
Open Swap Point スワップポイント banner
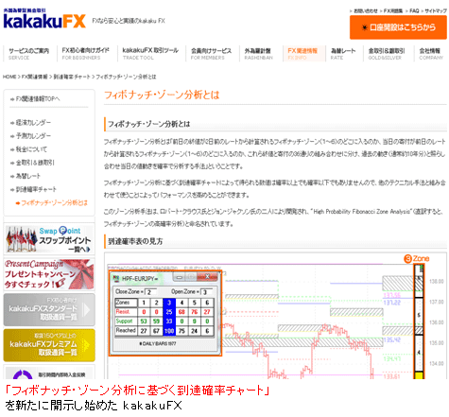pyautogui.click(x=49, y=238)
